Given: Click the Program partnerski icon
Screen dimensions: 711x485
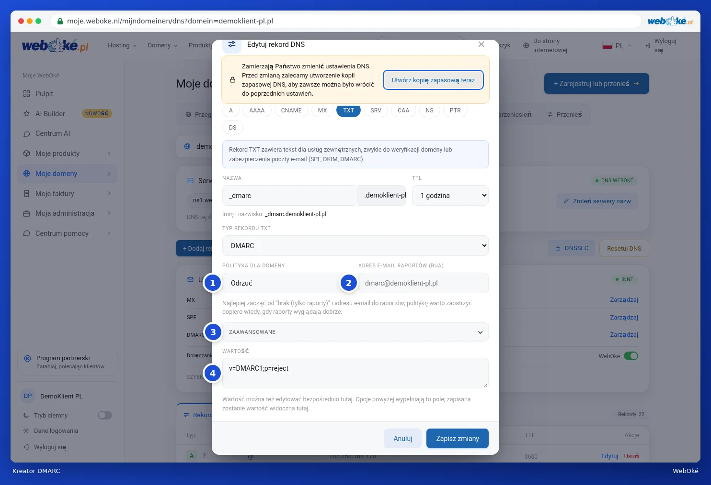Looking at the screenshot, I should 27,358.
